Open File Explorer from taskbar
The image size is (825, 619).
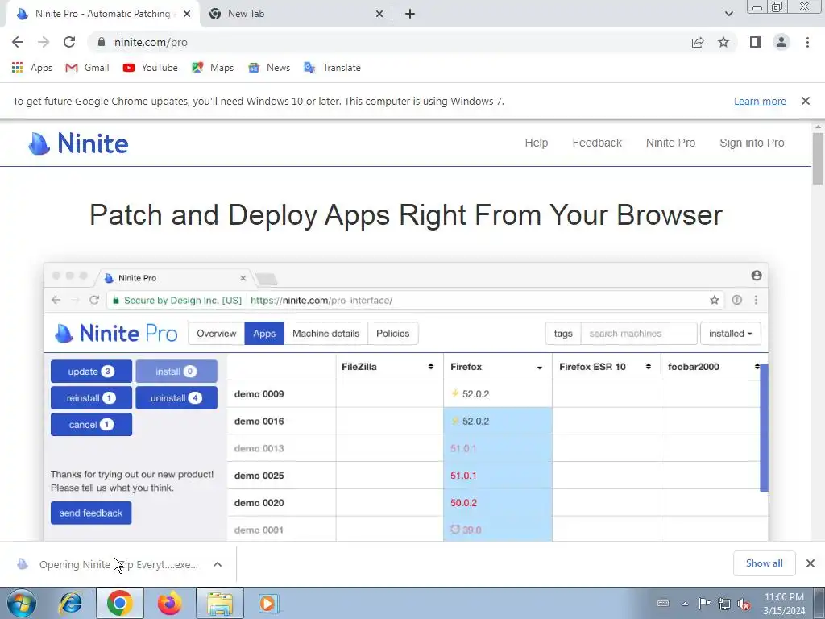tap(220, 603)
